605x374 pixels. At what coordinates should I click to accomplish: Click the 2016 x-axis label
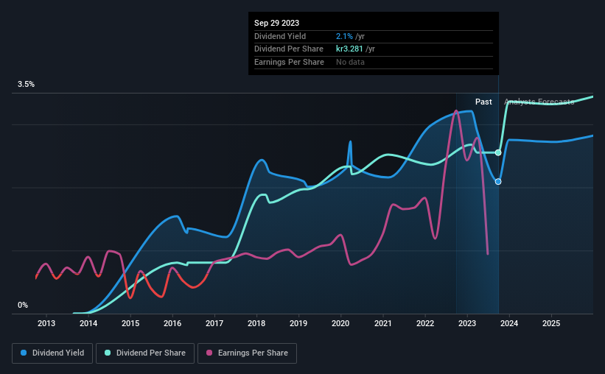172,323
